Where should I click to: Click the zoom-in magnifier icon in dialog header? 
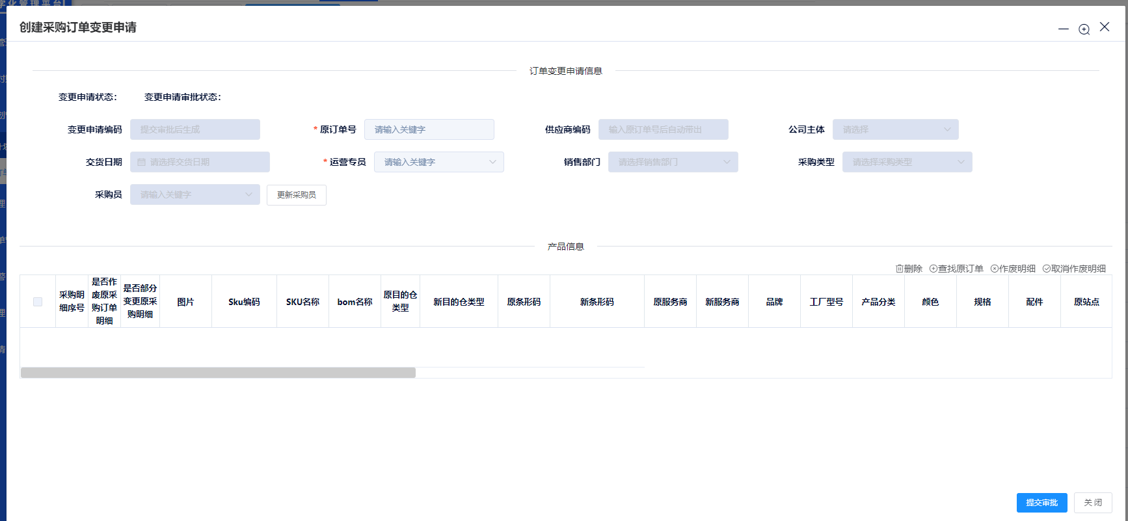pyautogui.click(x=1084, y=29)
